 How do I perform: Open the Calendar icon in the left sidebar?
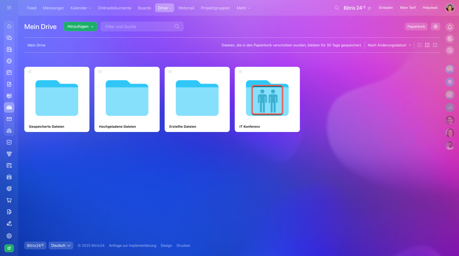[9, 72]
